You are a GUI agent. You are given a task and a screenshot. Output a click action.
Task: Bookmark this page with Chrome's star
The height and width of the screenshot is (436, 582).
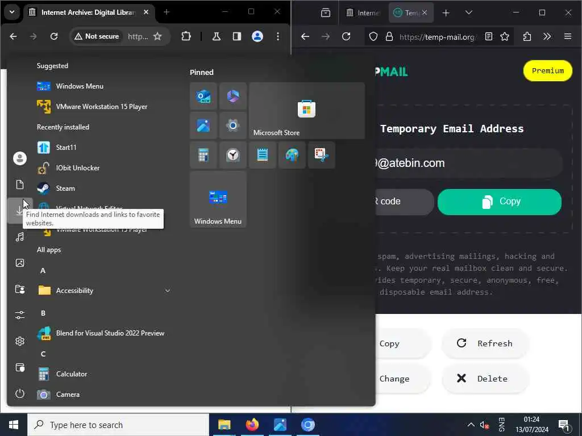(x=157, y=36)
